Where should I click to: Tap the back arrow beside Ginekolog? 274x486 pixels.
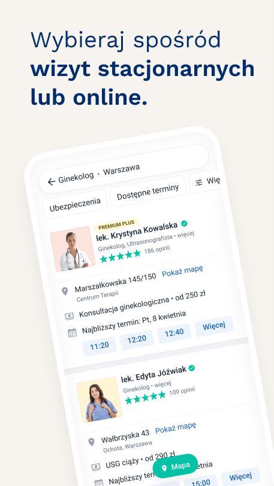pyautogui.click(x=52, y=181)
